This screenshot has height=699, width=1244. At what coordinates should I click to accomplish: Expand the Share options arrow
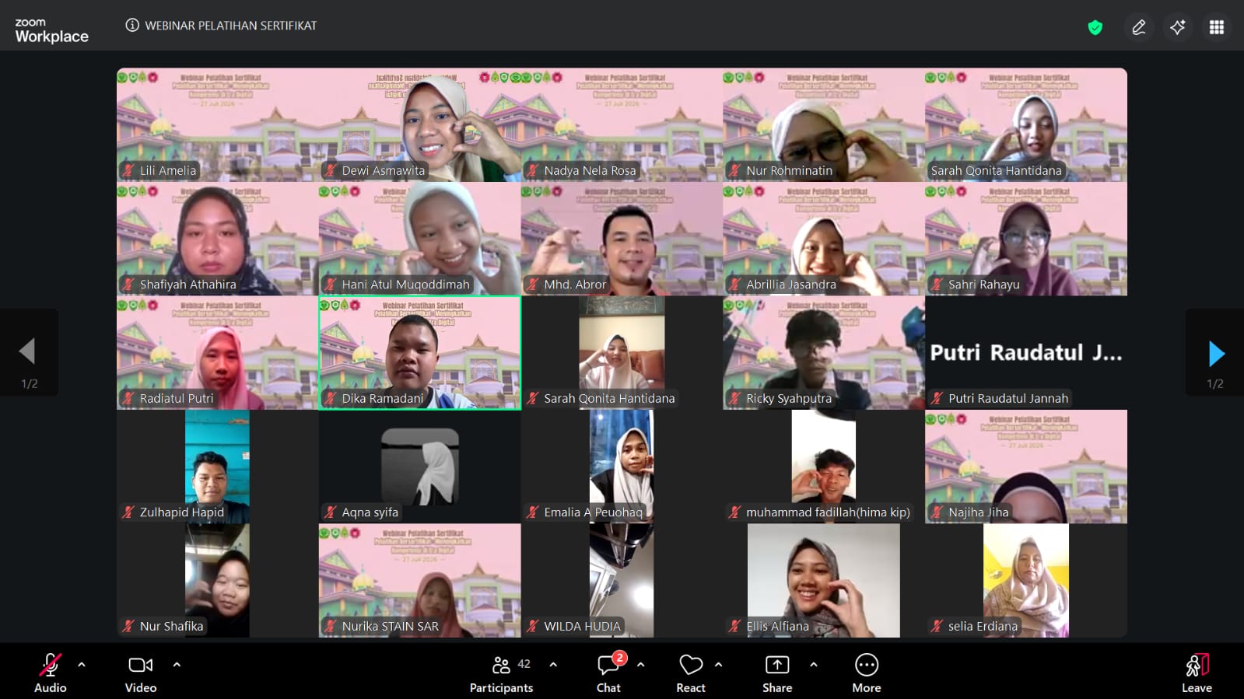click(813, 665)
